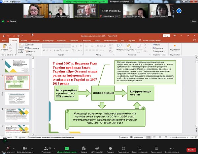Open the Вставка ribbon tab
198x154 pixels.
[x=24, y=40]
